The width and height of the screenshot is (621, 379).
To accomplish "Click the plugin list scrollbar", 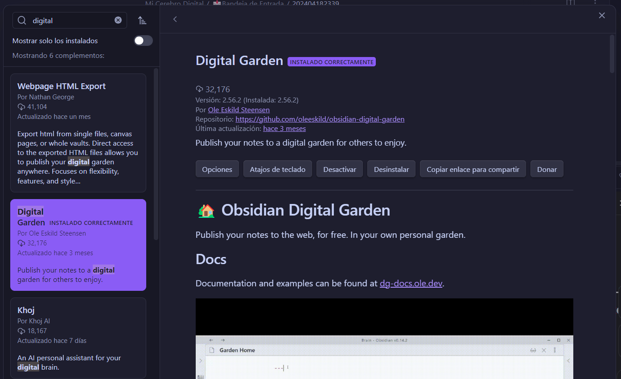I will click(x=156, y=154).
